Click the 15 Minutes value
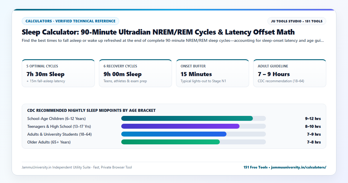 click(x=196, y=74)
